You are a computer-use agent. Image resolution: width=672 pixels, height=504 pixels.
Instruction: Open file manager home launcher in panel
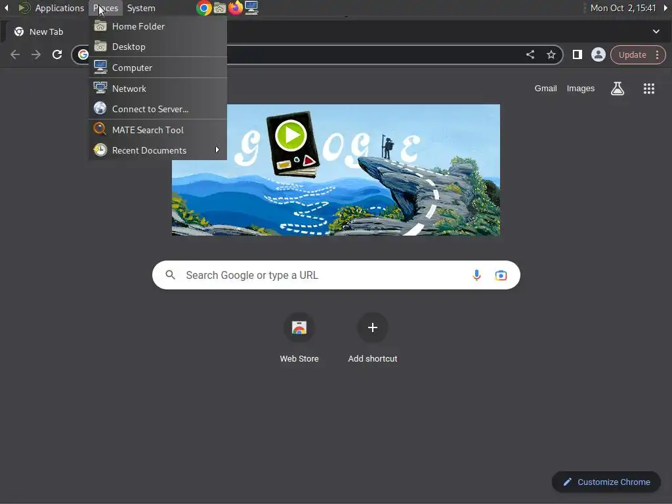[220, 8]
